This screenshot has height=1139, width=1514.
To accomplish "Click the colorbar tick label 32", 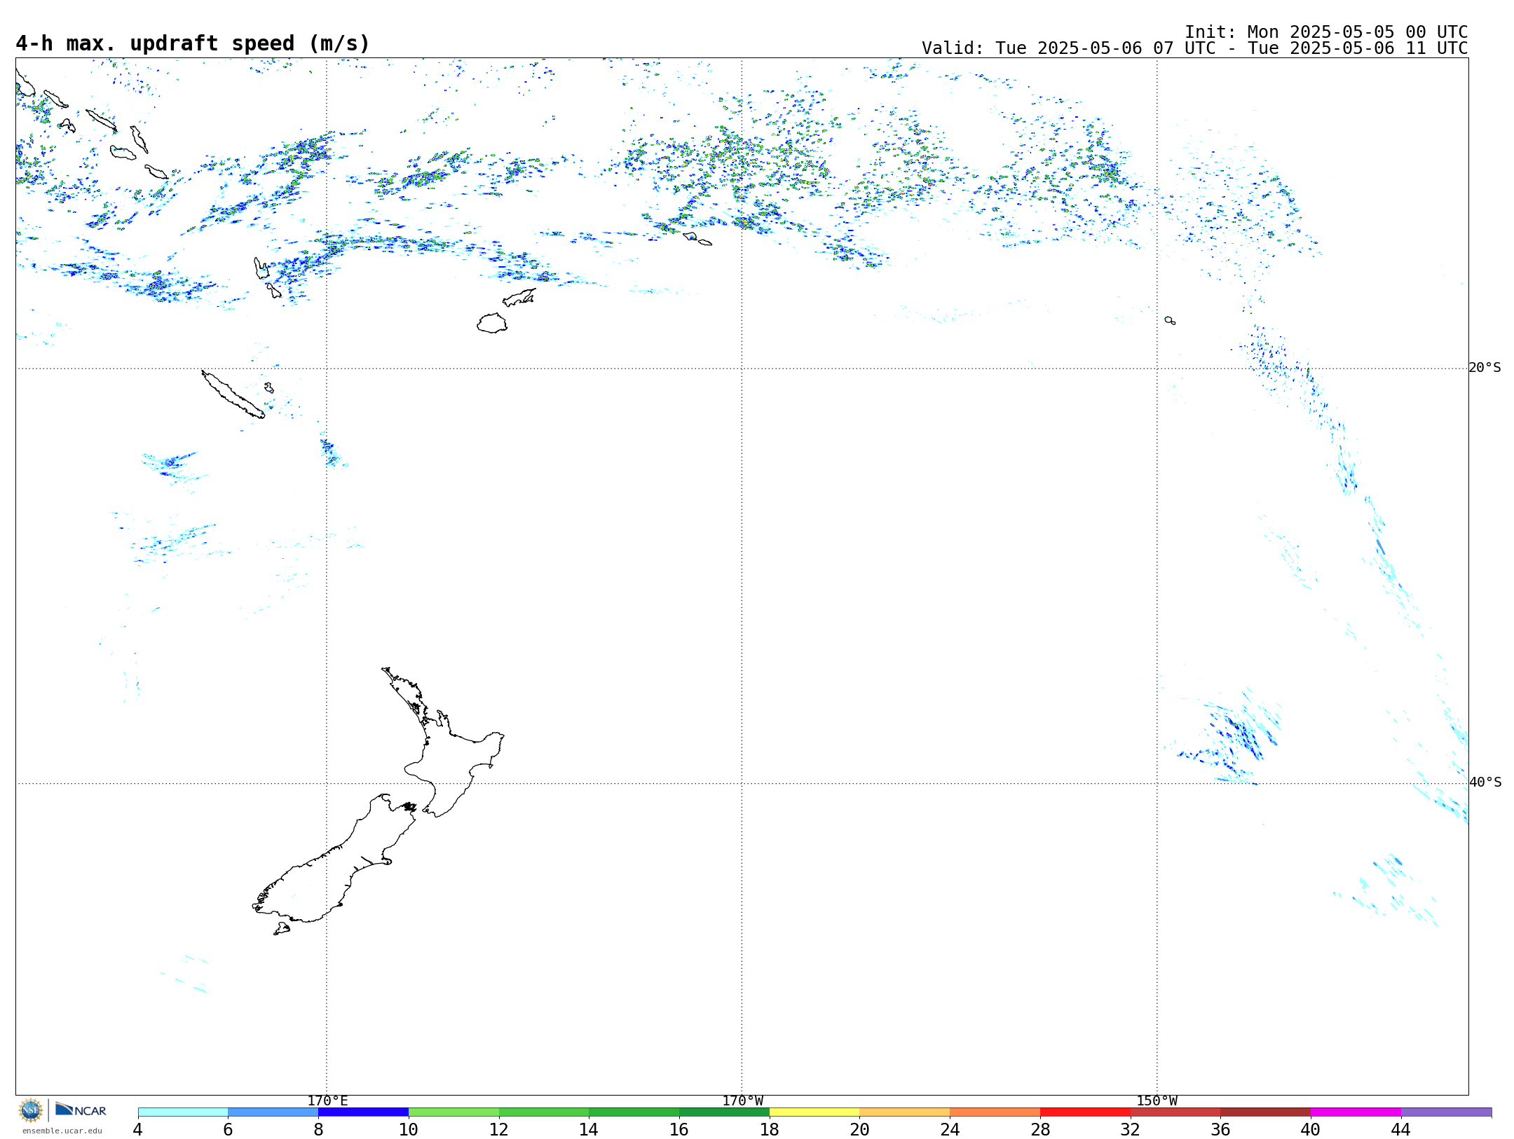I will coord(1131,1129).
